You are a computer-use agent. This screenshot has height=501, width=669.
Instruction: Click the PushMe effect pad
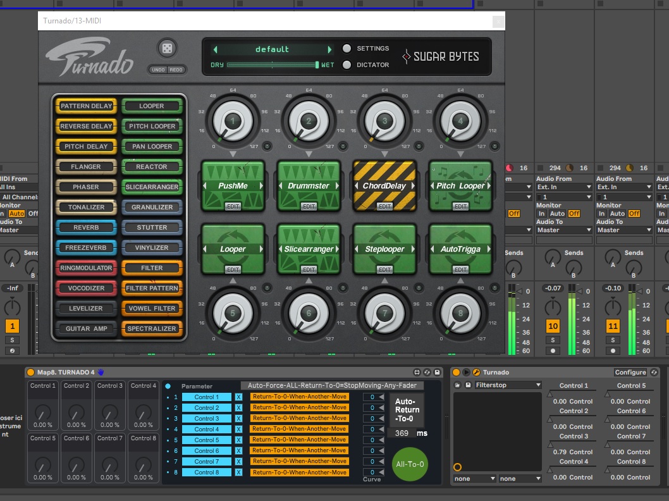(233, 185)
